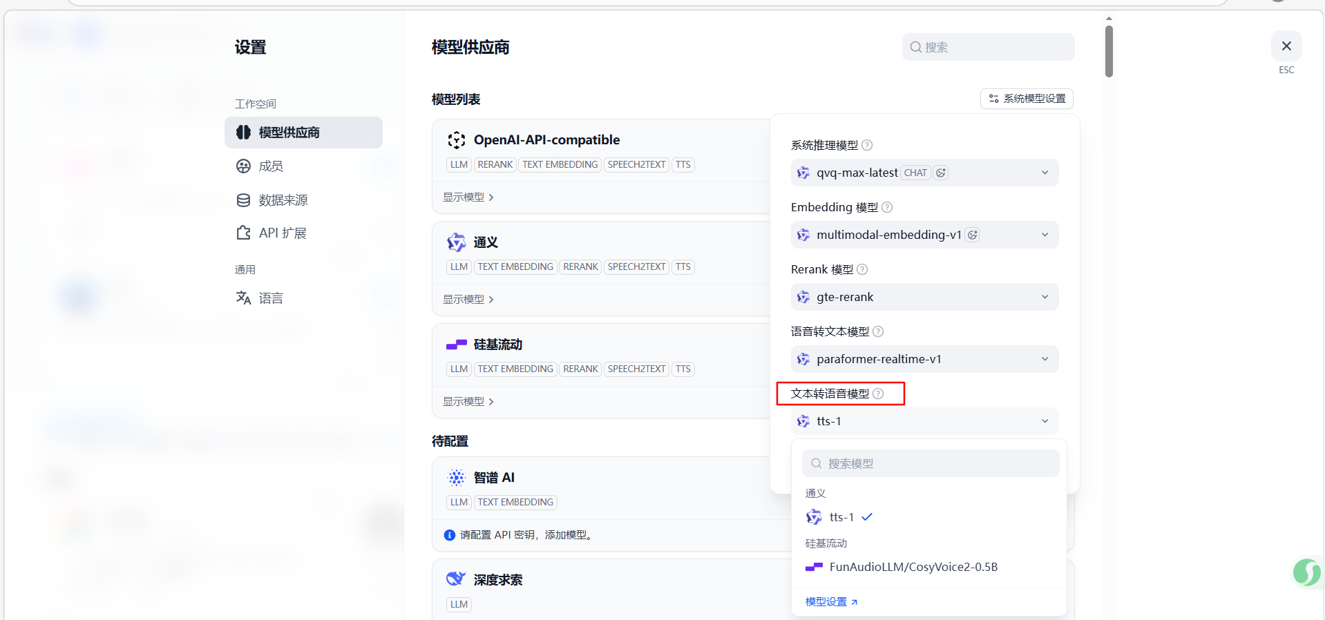Click the OpenAI-API-compatible provider icon
The image size is (1325, 620).
pos(456,140)
